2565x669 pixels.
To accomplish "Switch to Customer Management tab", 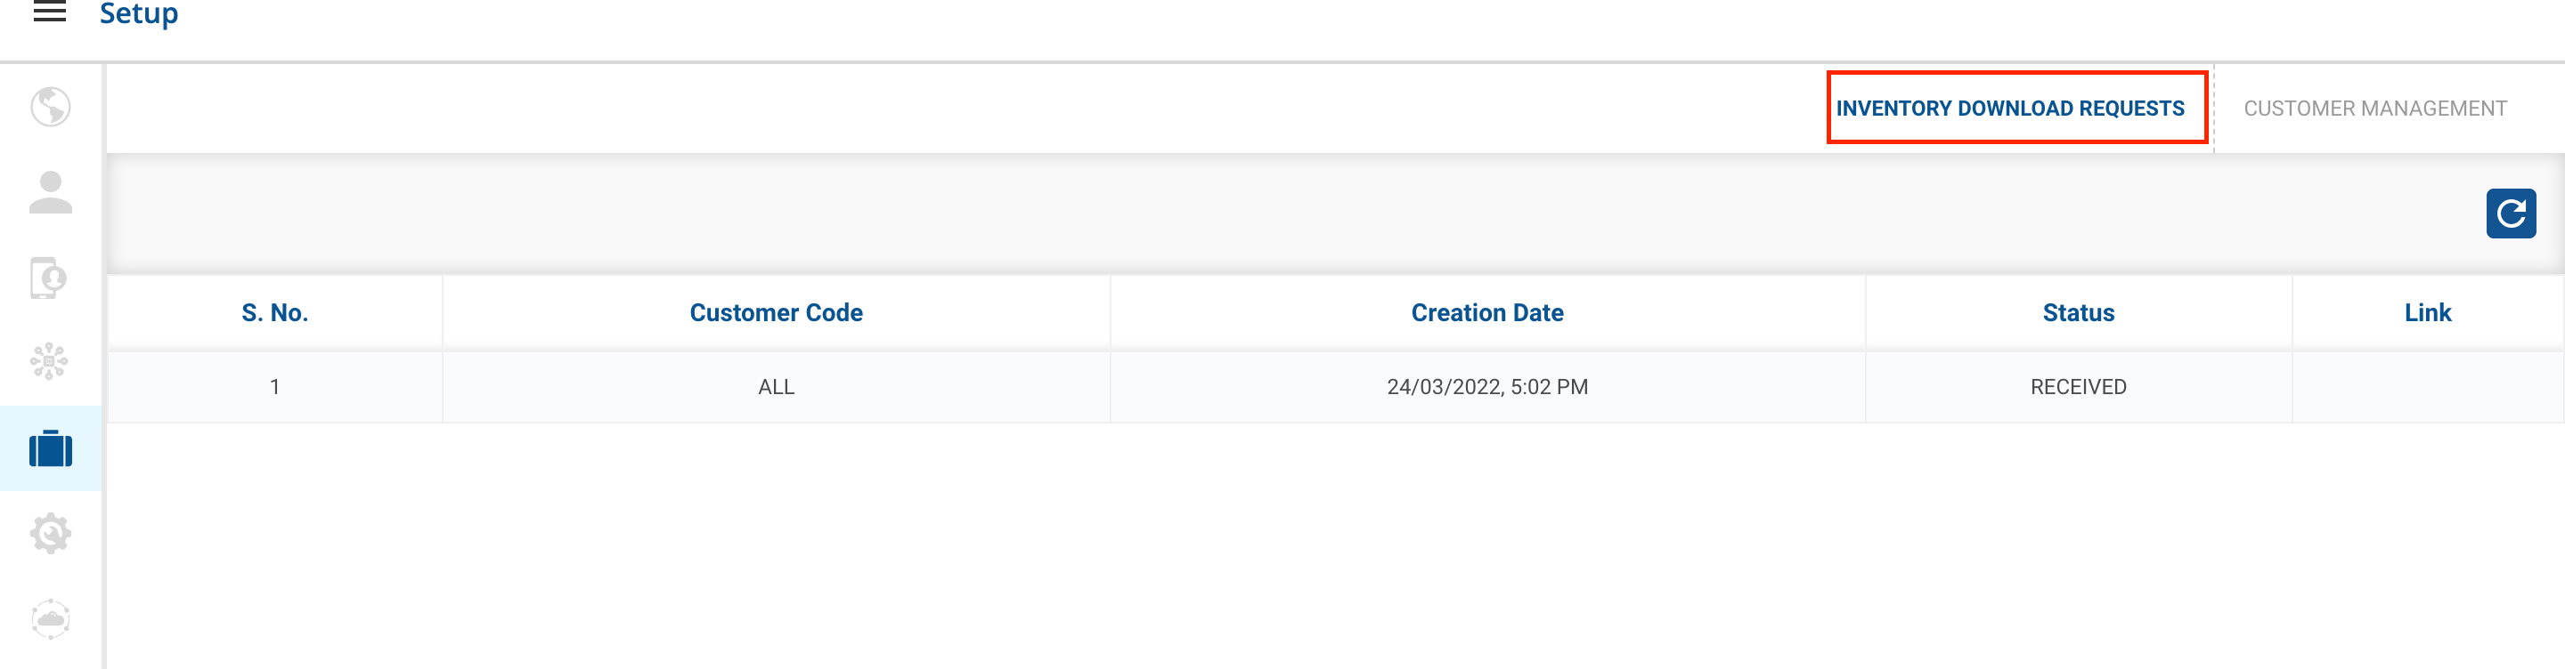I will [2374, 109].
